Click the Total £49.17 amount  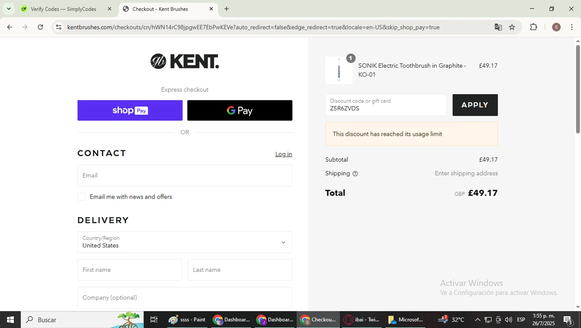483,193
